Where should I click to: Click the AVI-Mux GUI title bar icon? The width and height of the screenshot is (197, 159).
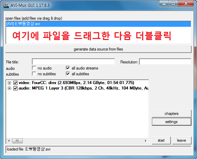tap(6, 5)
